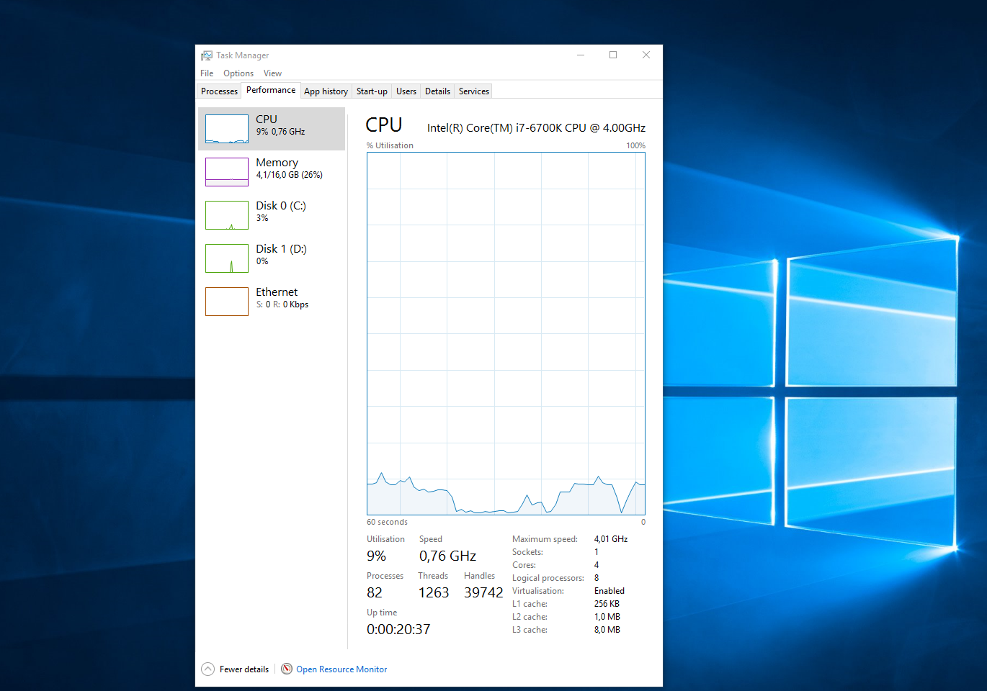Click the Task Manager title bar icon
The width and height of the screenshot is (987, 691).
(x=207, y=55)
